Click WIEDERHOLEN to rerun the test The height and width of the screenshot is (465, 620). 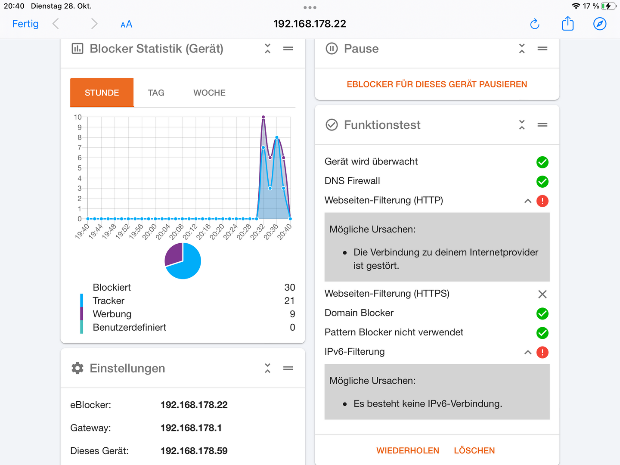(x=407, y=450)
